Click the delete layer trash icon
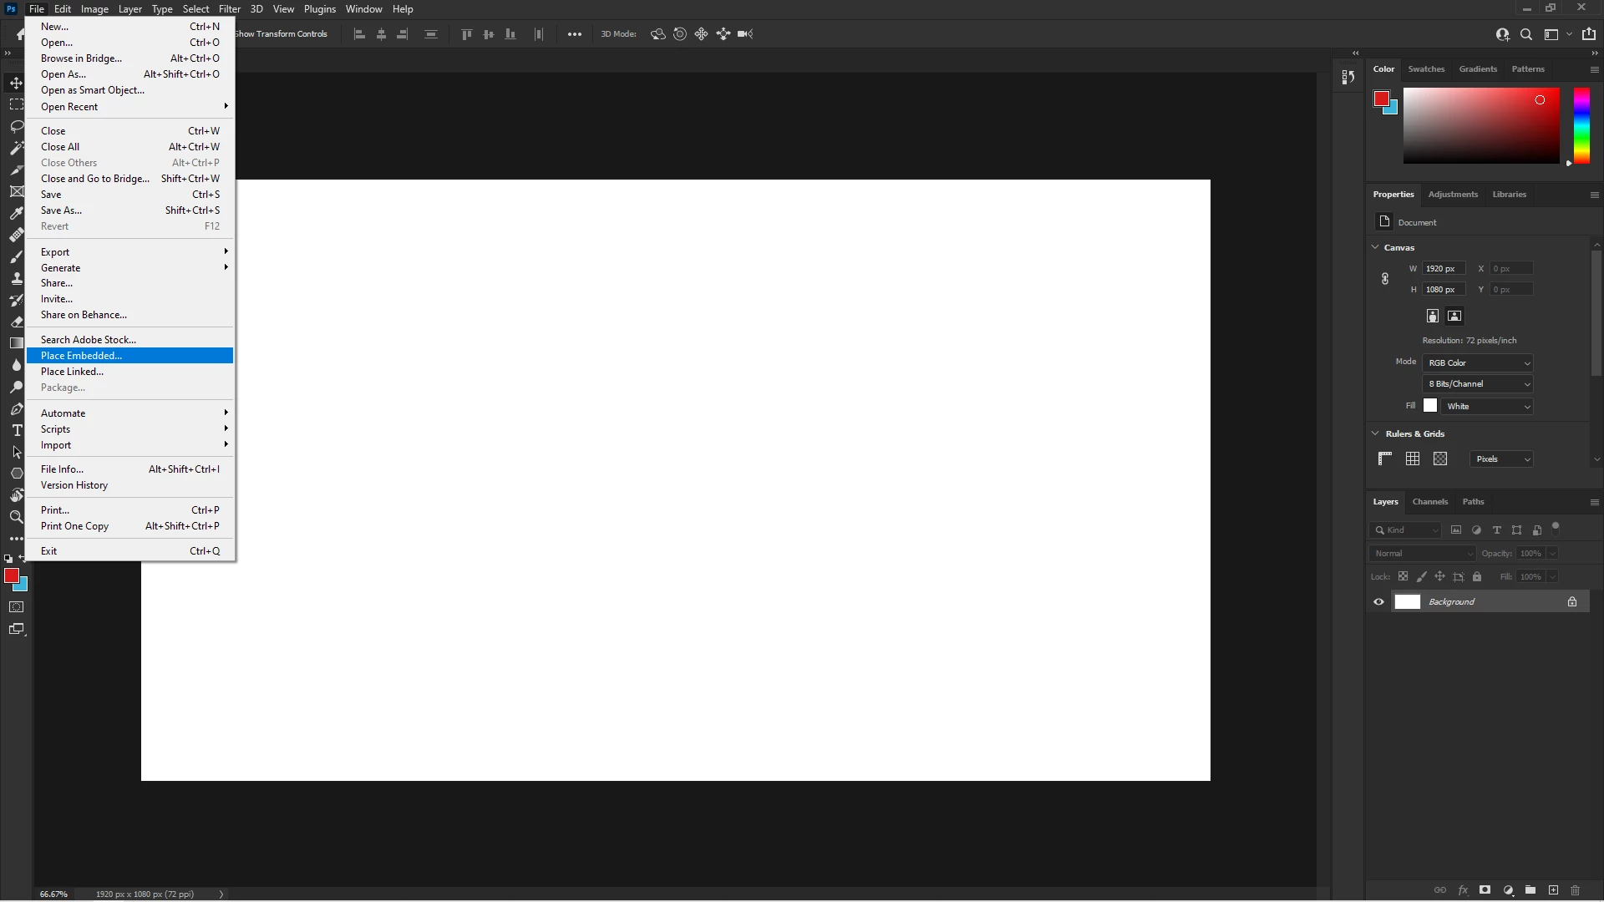This screenshot has width=1604, height=902. [1576, 890]
